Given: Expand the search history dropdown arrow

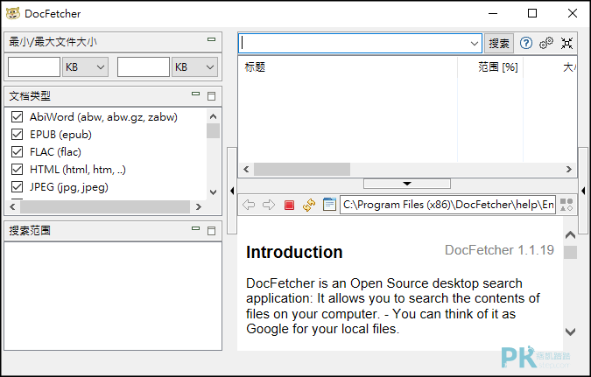Looking at the screenshot, I should pos(475,44).
